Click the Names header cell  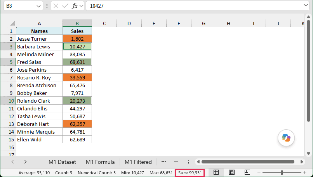tap(39, 31)
